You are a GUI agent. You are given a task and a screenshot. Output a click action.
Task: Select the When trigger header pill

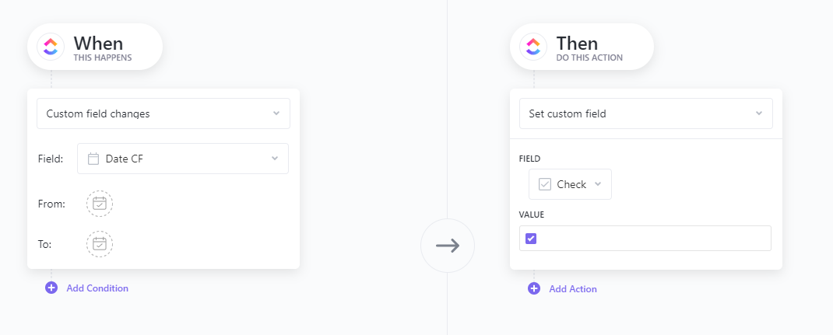[95, 47]
